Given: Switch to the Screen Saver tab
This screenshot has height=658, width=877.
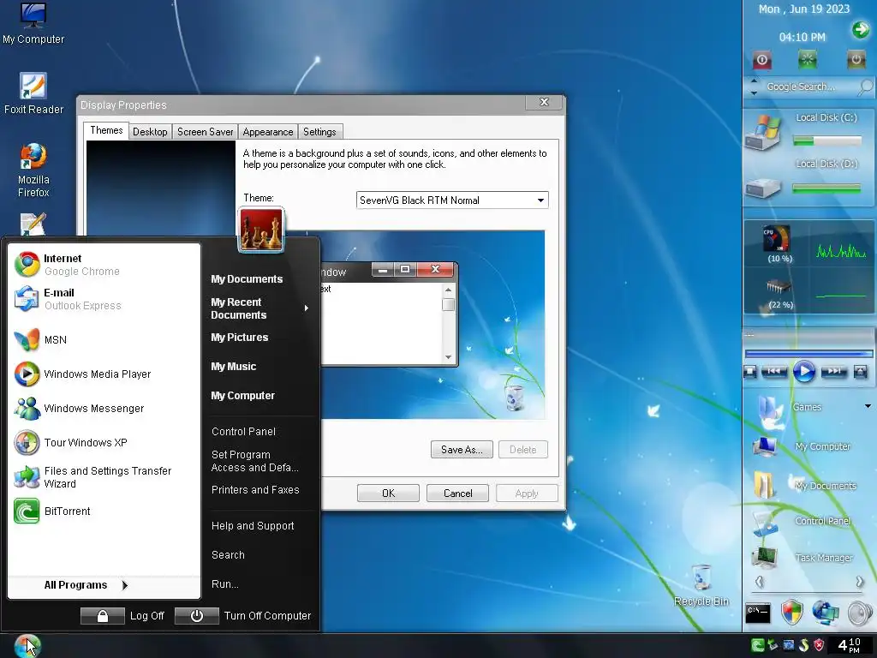Looking at the screenshot, I should pyautogui.click(x=205, y=131).
